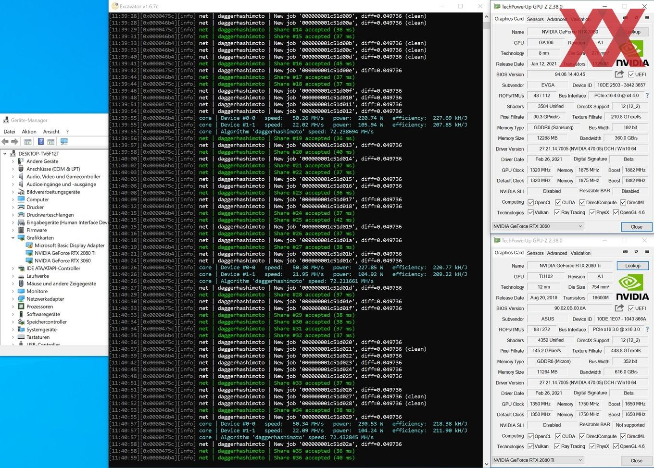Click the warning icon of Microsoft Basic Display Adapter

point(29,246)
